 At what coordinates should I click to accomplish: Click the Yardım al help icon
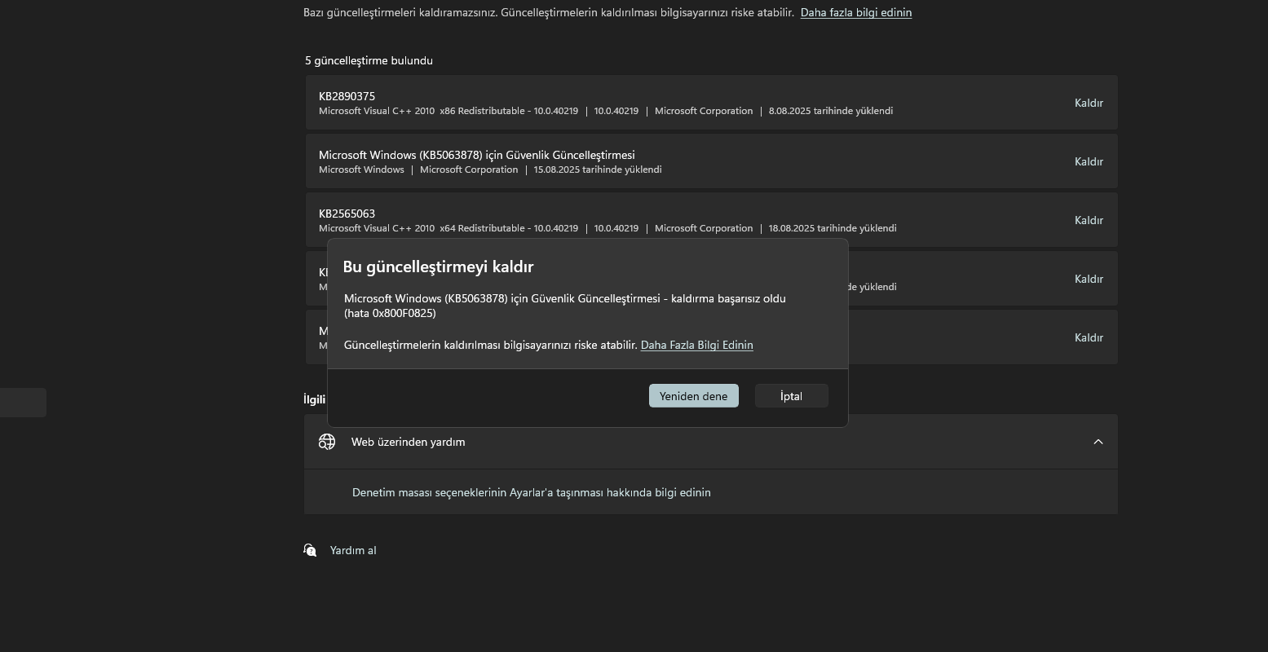click(x=310, y=550)
